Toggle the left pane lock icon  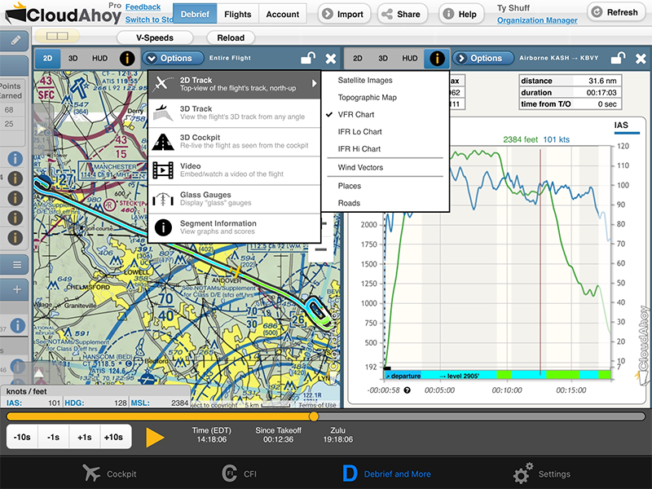point(308,58)
